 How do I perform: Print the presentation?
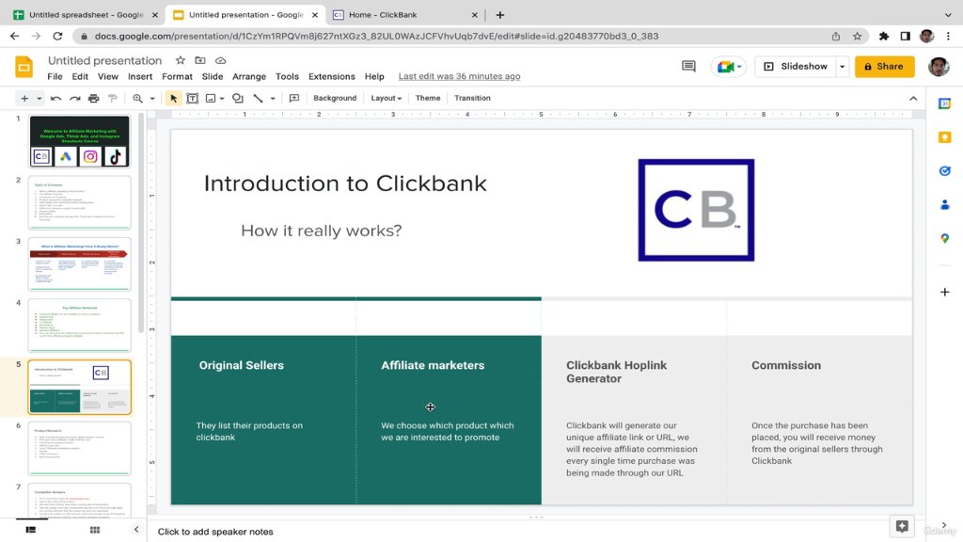pos(93,98)
